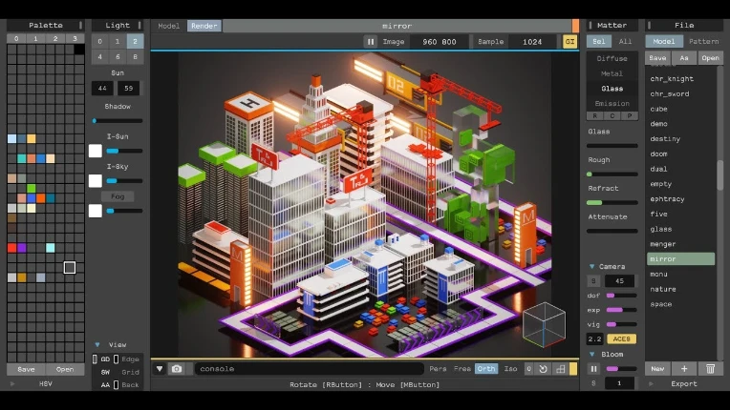Switch to the Render tab
Image resolution: width=730 pixels, height=410 pixels.
pyautogui.click(x=204, y=26)
